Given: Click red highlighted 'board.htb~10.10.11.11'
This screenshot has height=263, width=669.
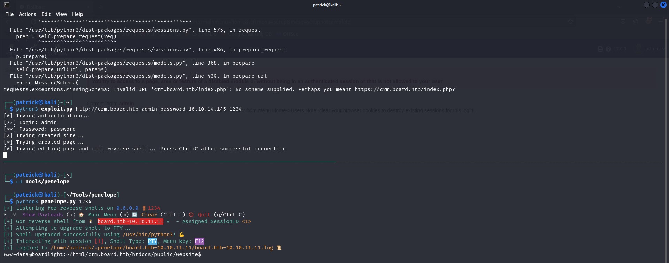Looking at the screenshot, I should coord(130,221).
